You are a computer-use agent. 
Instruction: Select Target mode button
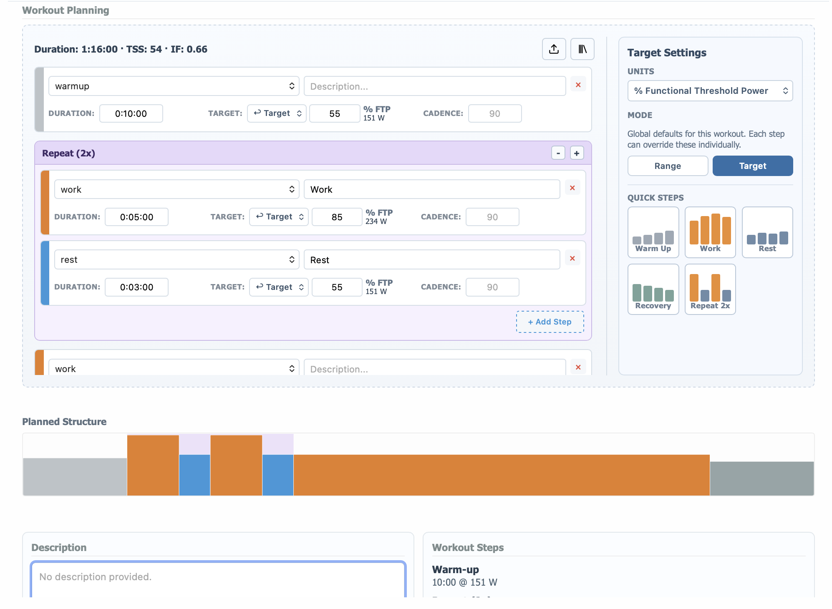coord(752,166)
